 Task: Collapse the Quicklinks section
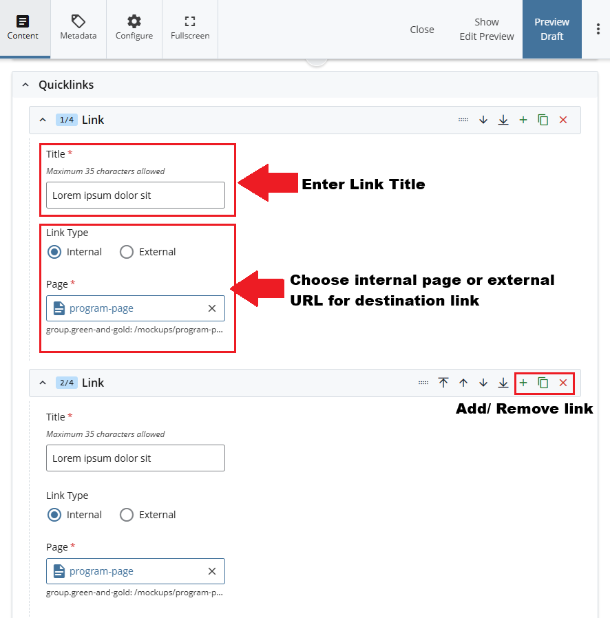click(25, 85)
